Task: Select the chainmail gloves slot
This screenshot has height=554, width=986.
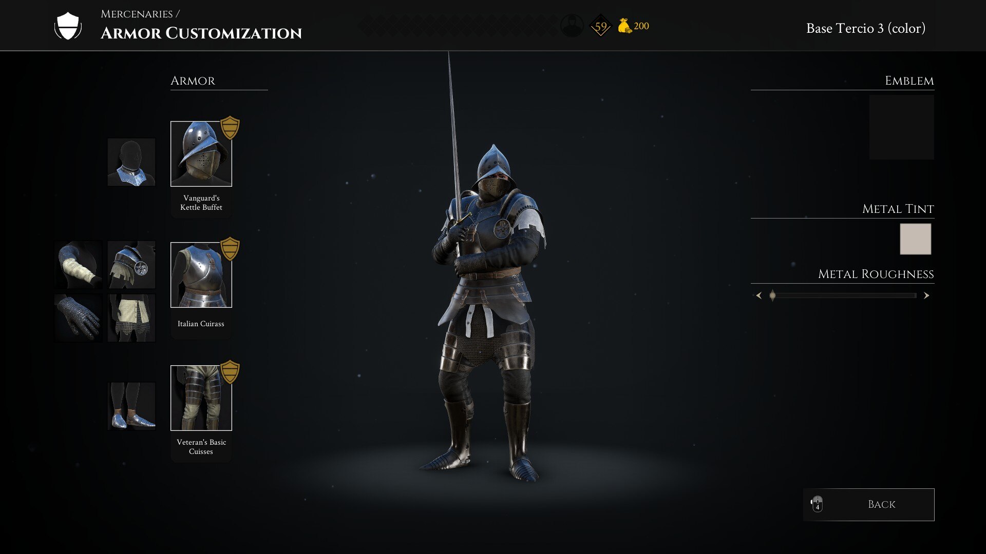Action: coord(79,318)
